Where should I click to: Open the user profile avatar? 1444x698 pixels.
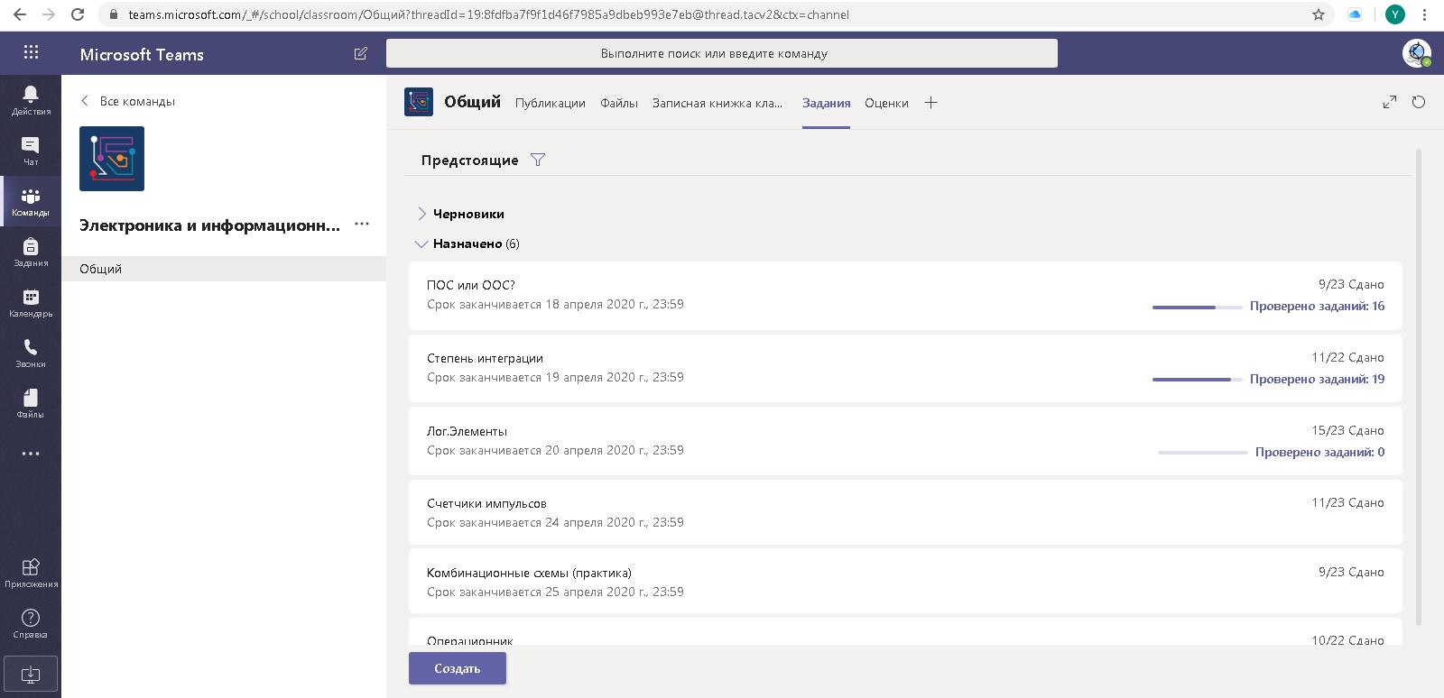tap(1416, 53)
